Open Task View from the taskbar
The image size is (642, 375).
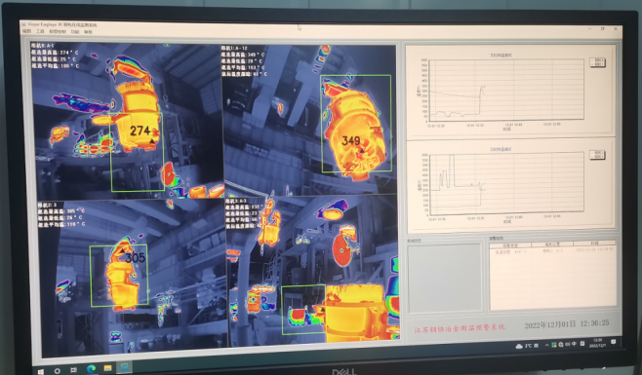coord(74,370)
